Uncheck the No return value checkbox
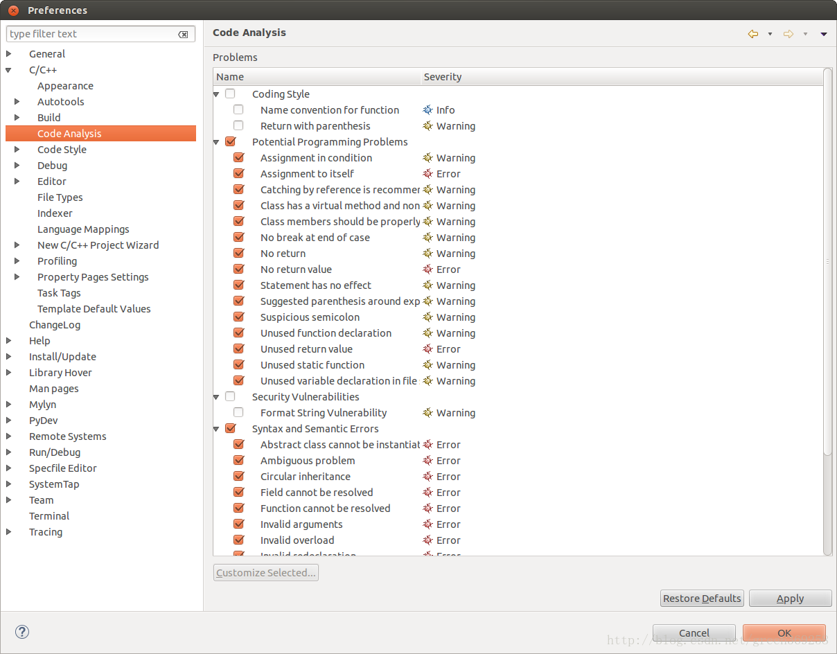The width and height of the screenshot is (837, 654). (x=239, y=269)
